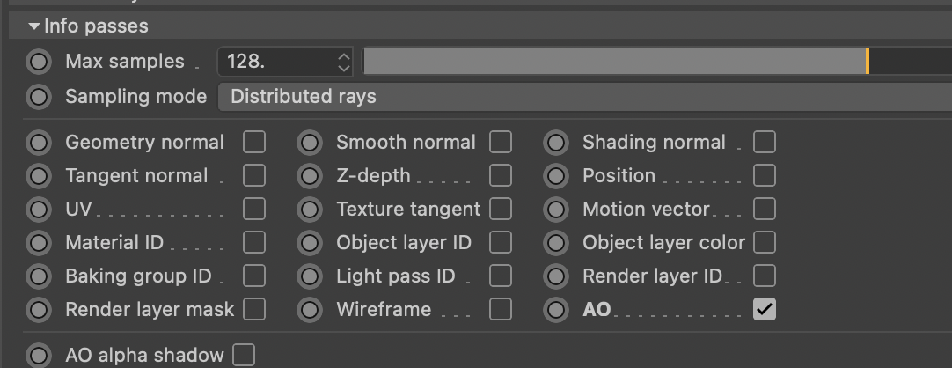Viewport: 952px width, 368px height.
Task: Open the Sampling mode dropdown
Action: pyautogui.click(x=581, y=97)
